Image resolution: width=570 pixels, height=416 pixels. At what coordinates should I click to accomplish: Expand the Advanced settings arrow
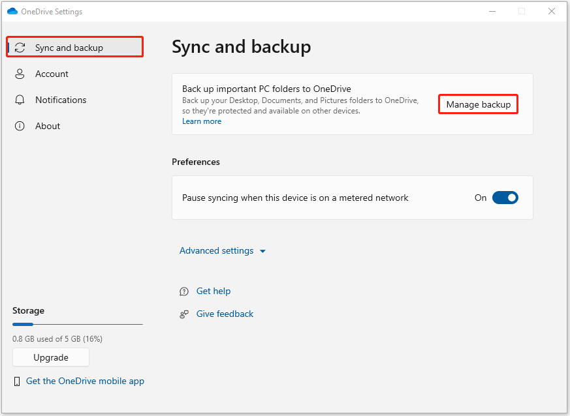[x=263, y=251]
